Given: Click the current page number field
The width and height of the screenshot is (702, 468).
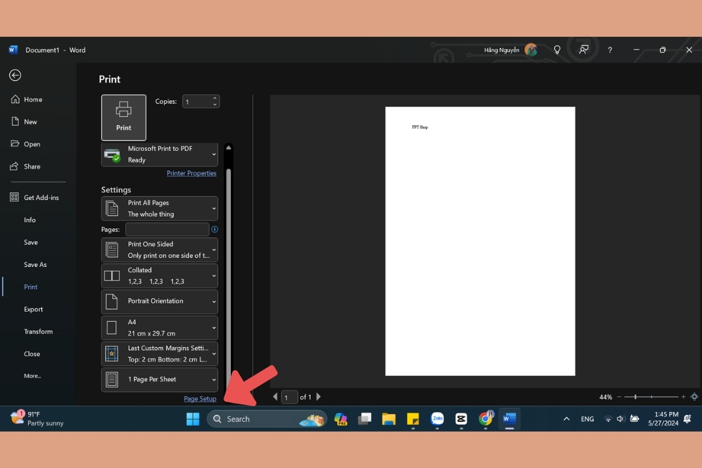Looking at the screenshot, I should [289, 397].
